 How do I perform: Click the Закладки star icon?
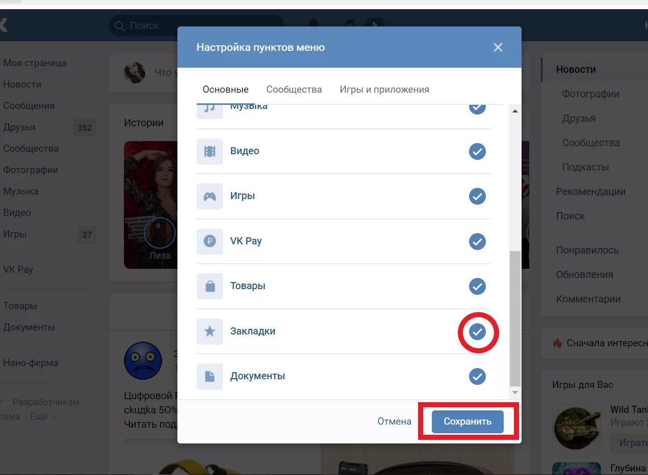click(210, 331)
